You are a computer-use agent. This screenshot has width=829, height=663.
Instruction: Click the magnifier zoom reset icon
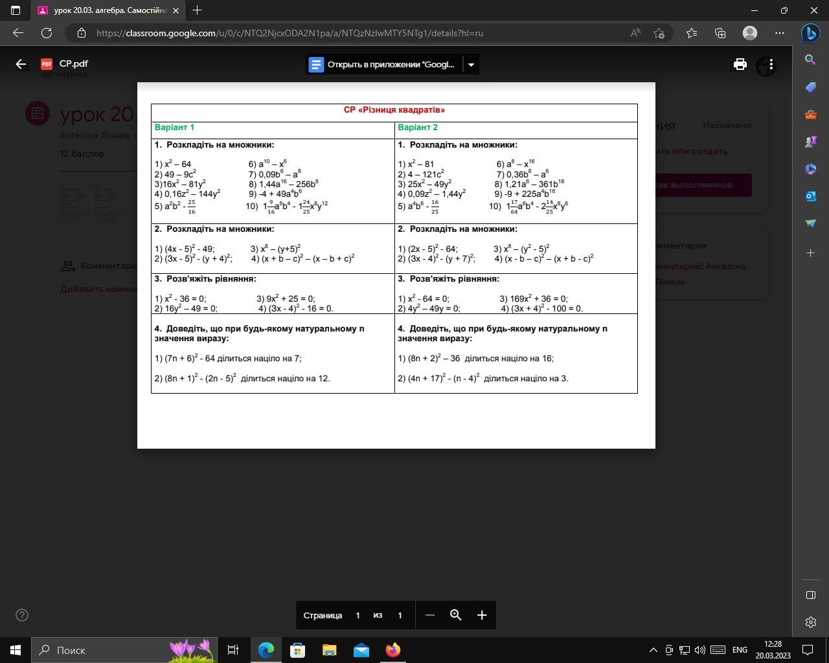click(x=456, y=615)
